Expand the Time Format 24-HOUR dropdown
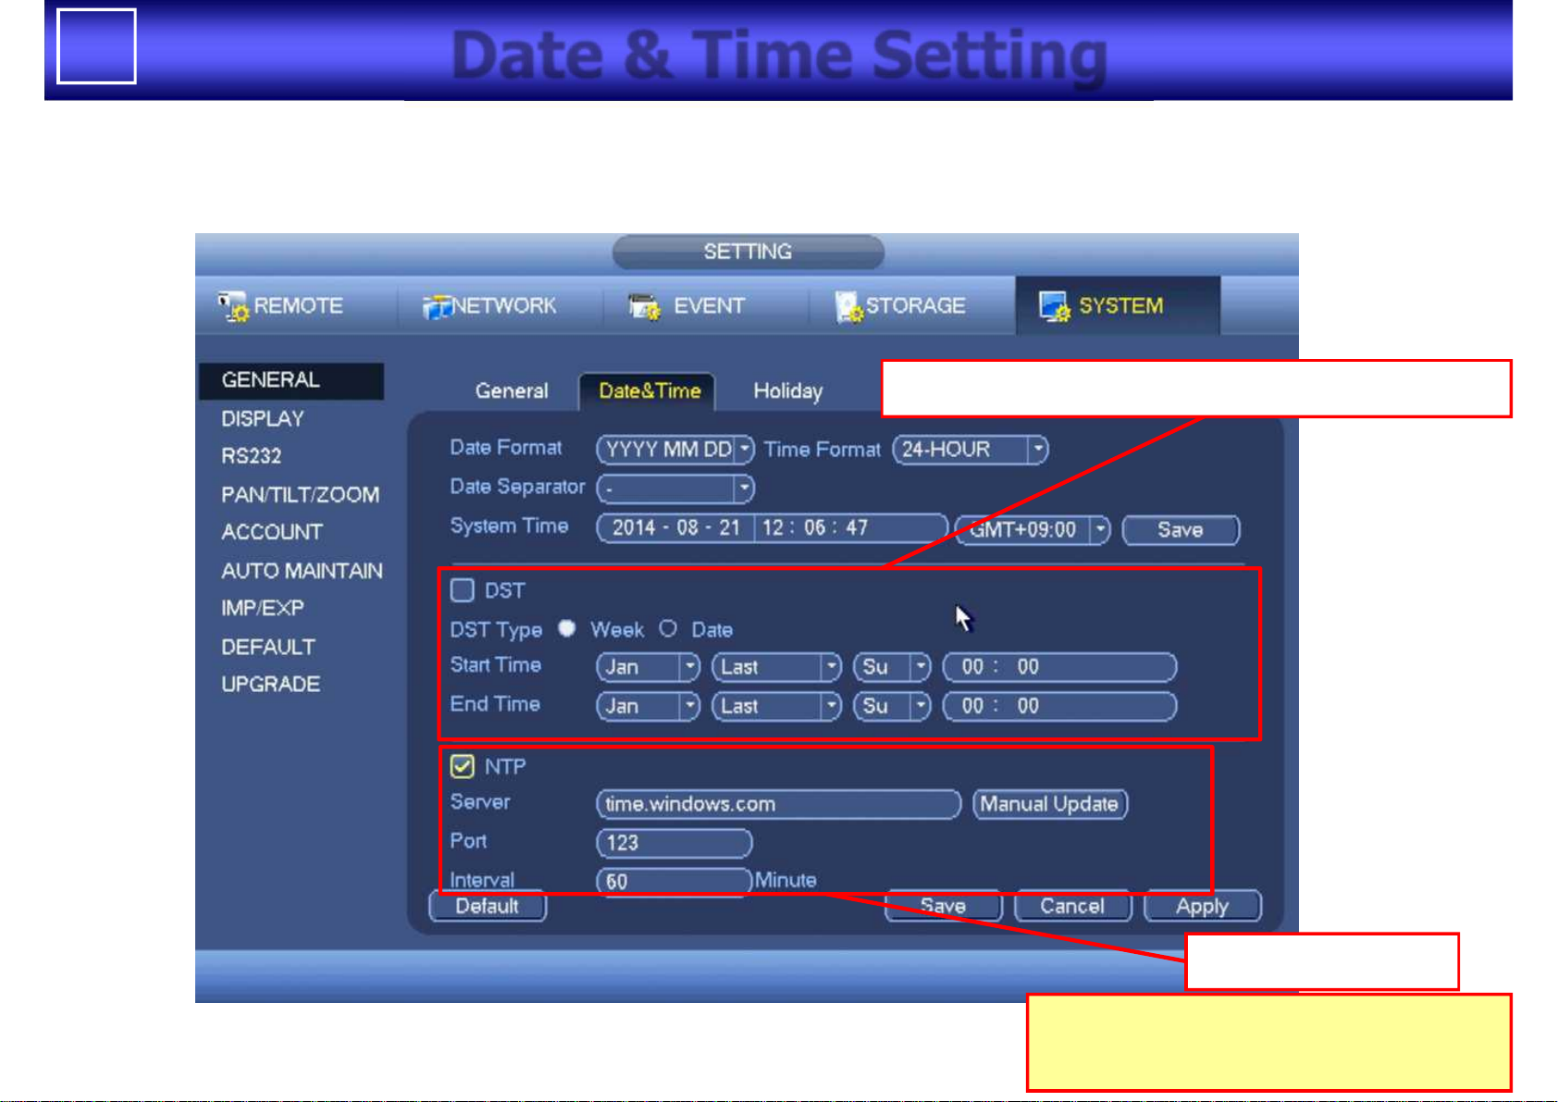The width and height of the screenshot is (1558, 1102). [x=1038, y=450]
